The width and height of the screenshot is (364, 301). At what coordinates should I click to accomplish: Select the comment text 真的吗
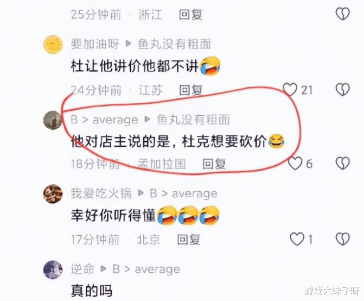click(92, 291)
